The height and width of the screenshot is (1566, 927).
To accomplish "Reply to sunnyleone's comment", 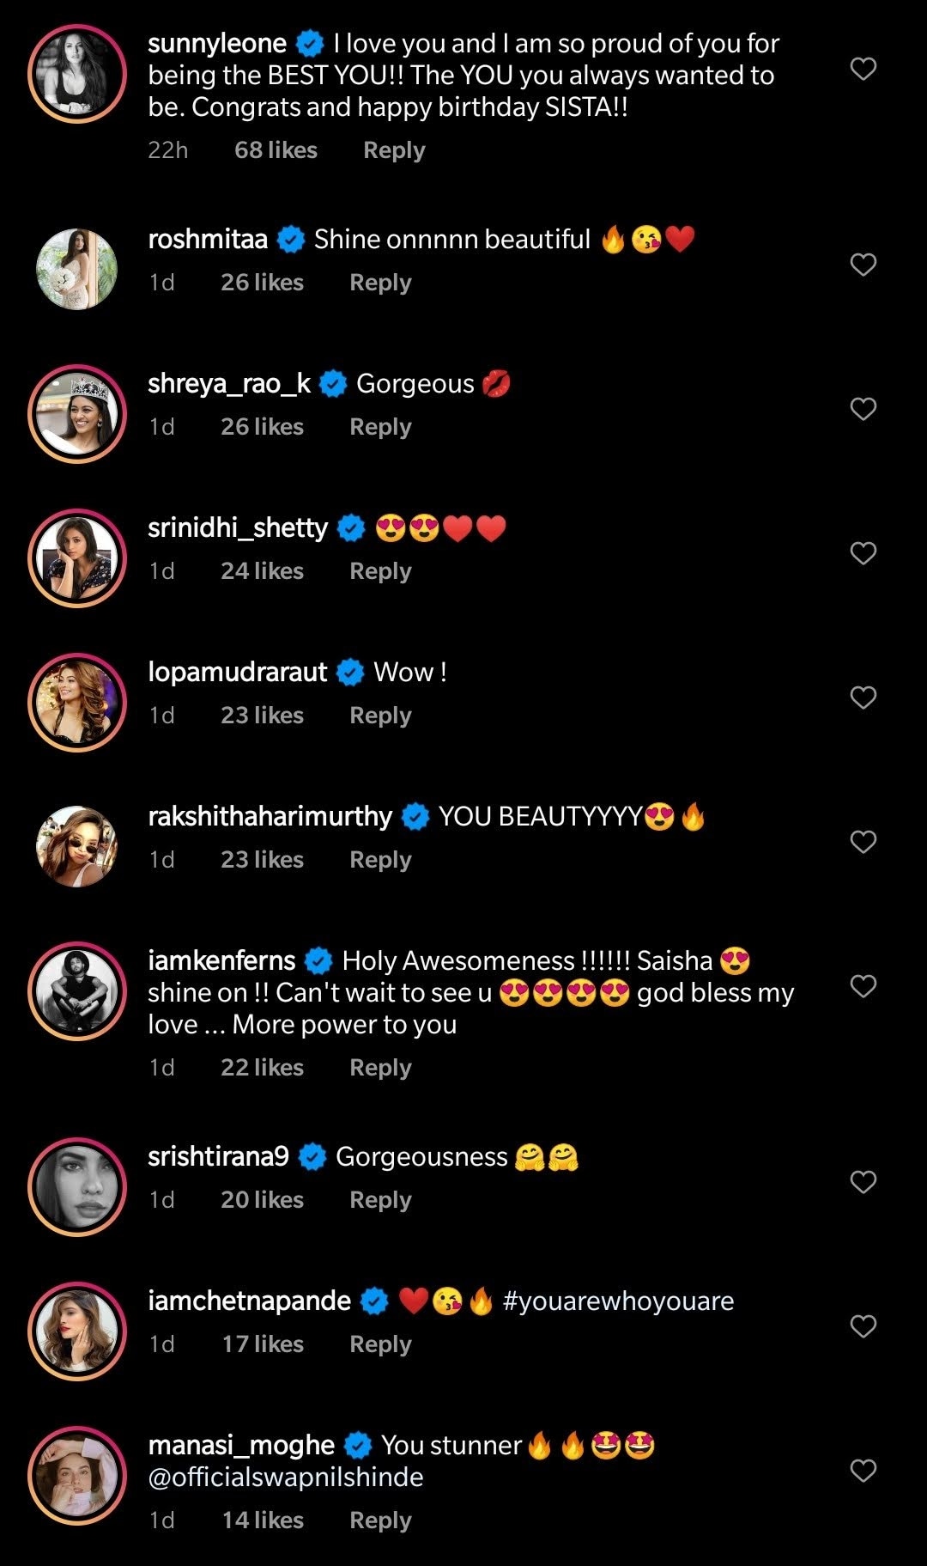I will click(394, 150).
